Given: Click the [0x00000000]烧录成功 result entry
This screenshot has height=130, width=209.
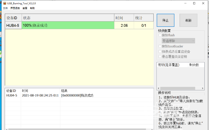Looking at the screenshot, I should [x=77, y=95].
